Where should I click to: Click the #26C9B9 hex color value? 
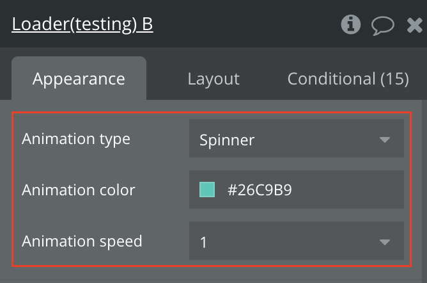pos(260,190)
